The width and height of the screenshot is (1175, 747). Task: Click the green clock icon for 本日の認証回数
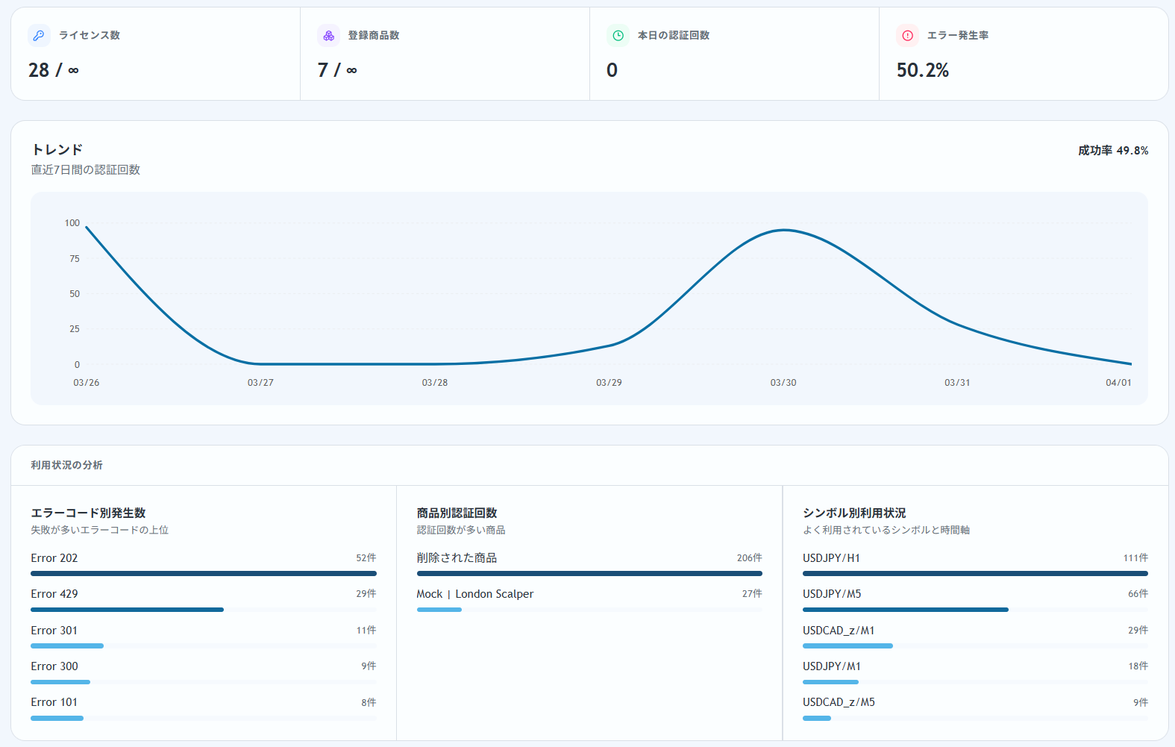tap(618, 35)
